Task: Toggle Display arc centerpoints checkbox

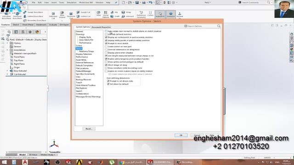Action: (x=106, y=37)
